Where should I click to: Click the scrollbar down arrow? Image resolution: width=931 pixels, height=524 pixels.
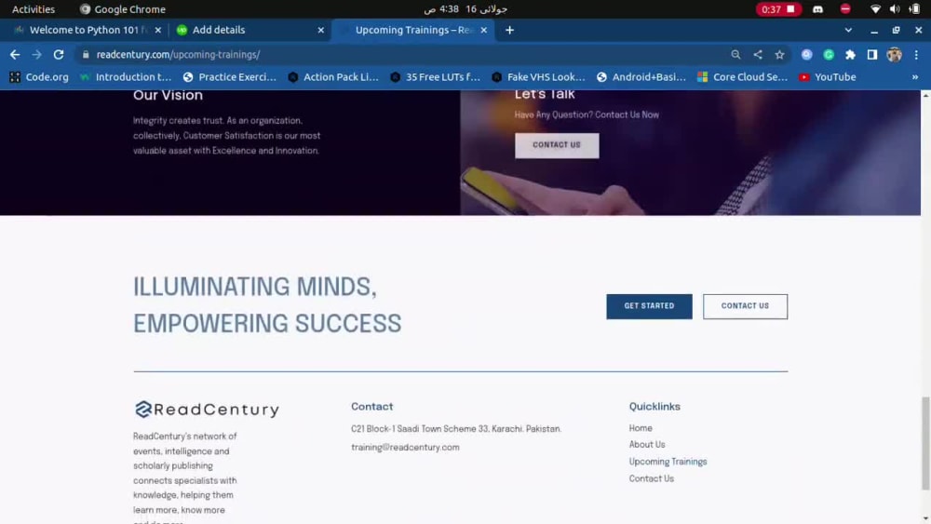[925, 519]
